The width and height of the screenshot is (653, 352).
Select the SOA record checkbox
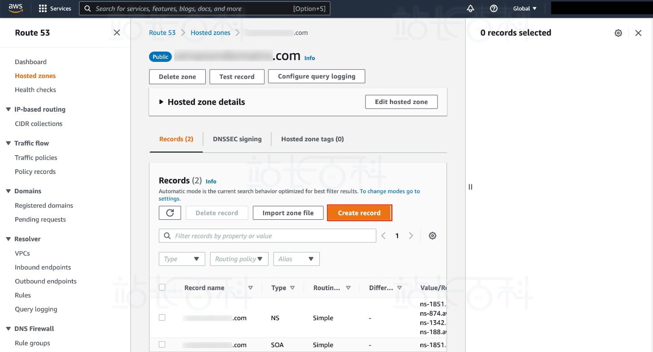(162, 344)
